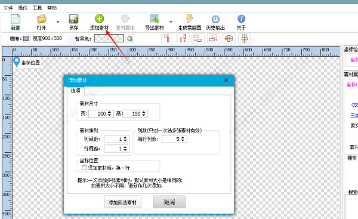Click the checkered 背景色 swatch
Image resolution: width=358 pixels, height=219 pixels.
tap(109, 38)
